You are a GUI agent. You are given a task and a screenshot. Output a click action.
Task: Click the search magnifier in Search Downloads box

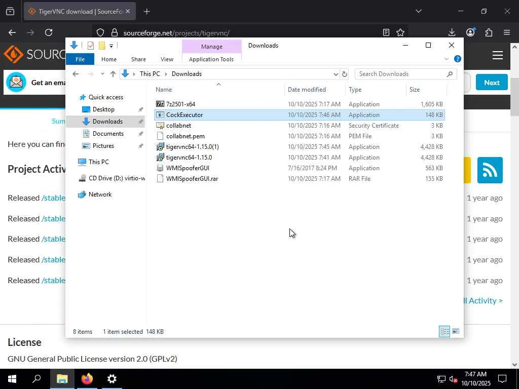pos(450,74)
